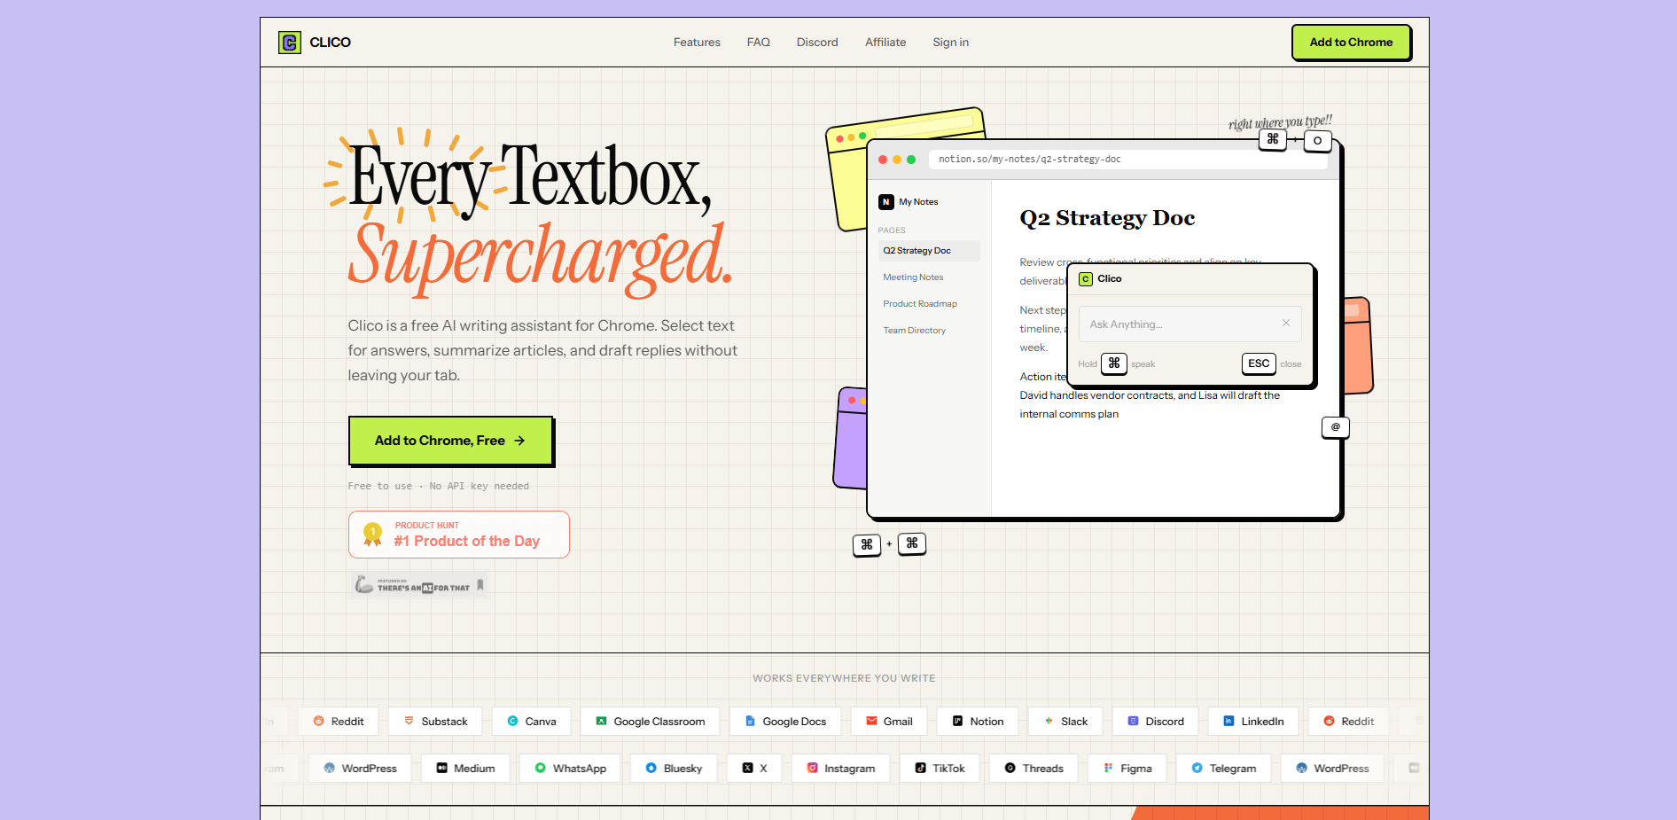Open the Features nav link
This screenshot has width=1677, height=820.
pyautogui.click(x=697, y=43)
